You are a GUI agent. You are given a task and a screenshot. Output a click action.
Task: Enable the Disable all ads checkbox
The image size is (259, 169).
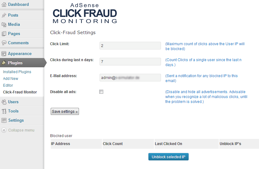pos(101,92)
